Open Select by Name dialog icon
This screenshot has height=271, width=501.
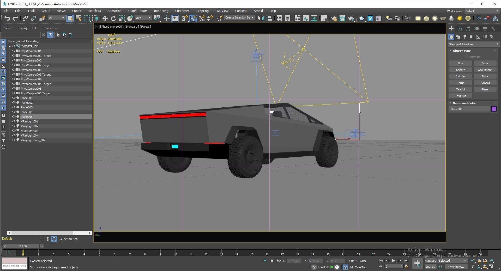click(x=78, y=18)
